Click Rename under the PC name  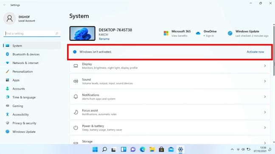(104, 39)
